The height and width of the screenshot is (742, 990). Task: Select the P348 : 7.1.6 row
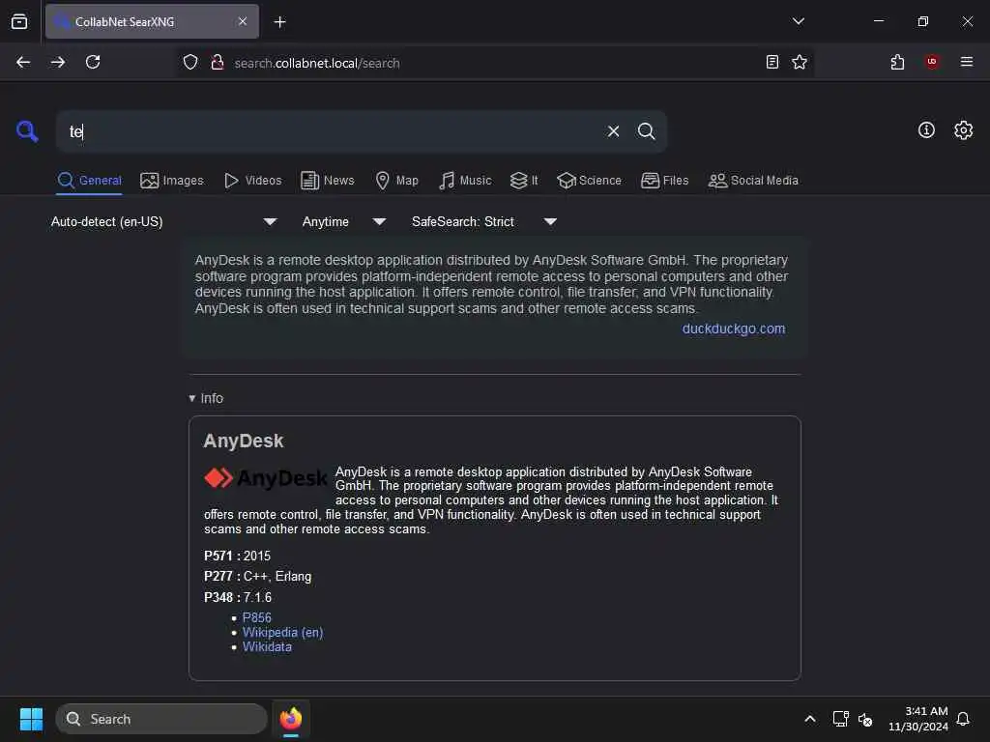click(x=238, y=597)
